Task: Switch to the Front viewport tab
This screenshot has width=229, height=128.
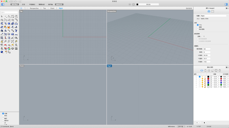Action: coord(52,8)
